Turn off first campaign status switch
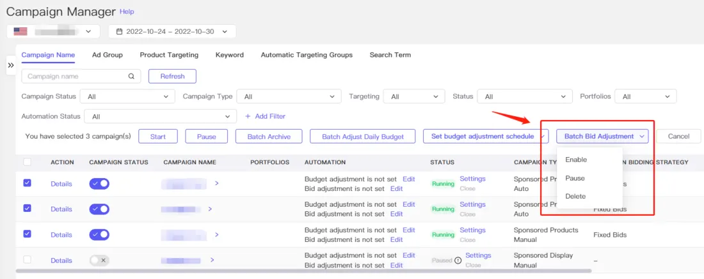The image size is (704, 279). click(99, 184)
